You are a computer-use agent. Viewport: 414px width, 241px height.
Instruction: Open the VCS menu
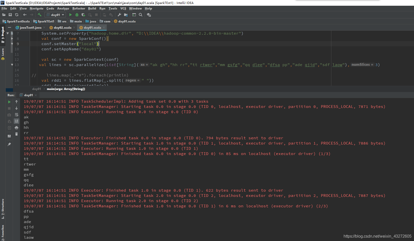click(123, 8)
